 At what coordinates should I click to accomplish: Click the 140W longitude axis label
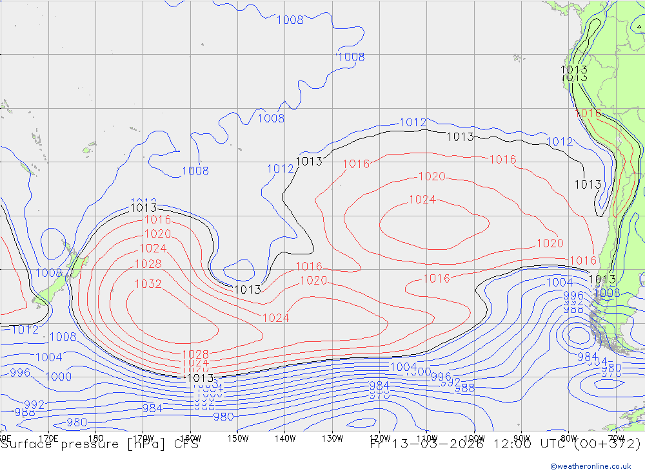tap(285, 439)
